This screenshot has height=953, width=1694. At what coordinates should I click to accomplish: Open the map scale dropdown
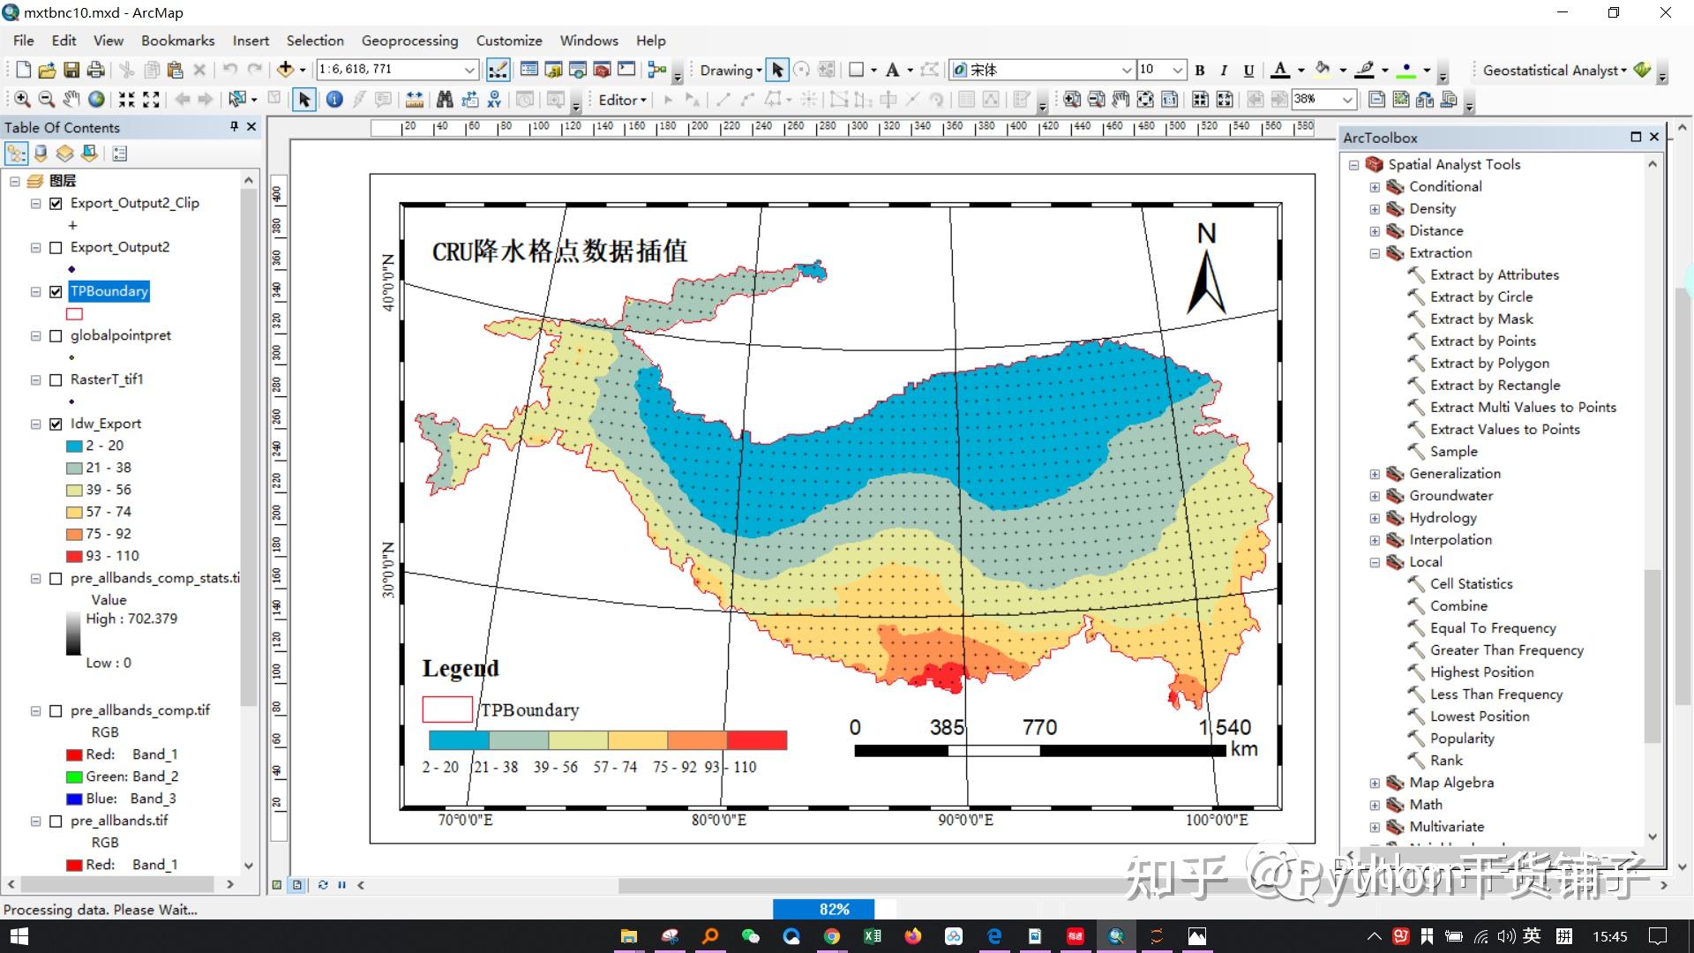pyautogui.click(x=470, y=69)
